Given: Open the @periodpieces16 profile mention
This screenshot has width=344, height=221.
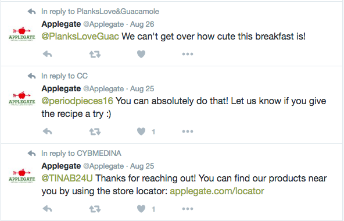Looking at the screenshot, I should tap(77, 101).
